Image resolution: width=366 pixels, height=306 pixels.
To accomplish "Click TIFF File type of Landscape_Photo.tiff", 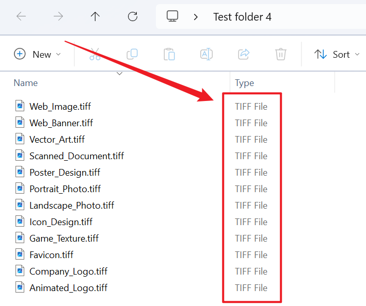I will [x=251, y=206].
